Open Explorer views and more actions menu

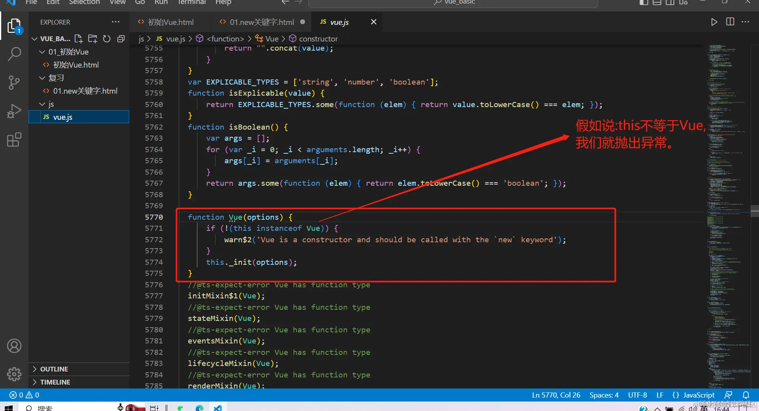click(x=115, y=22)
